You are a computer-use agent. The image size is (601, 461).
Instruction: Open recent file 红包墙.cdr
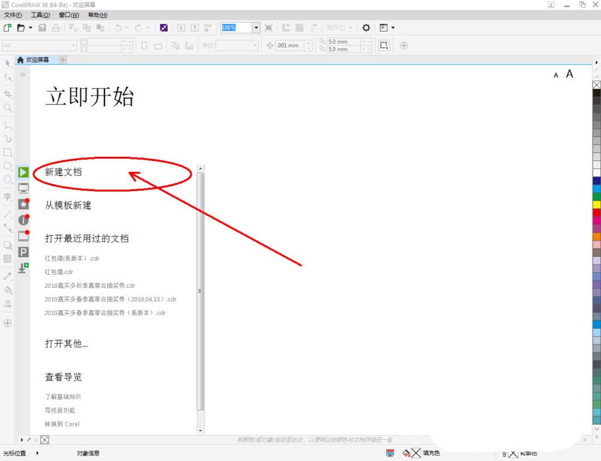click(x=59, y=272)
